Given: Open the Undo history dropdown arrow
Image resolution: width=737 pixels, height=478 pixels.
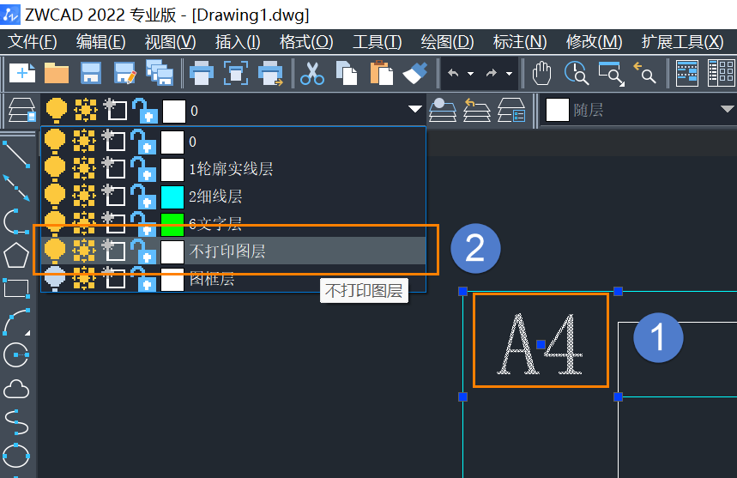Looking at the screenshot, I should point(470,74).
